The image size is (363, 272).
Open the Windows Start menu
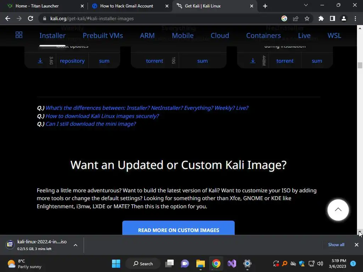[116, 263]
